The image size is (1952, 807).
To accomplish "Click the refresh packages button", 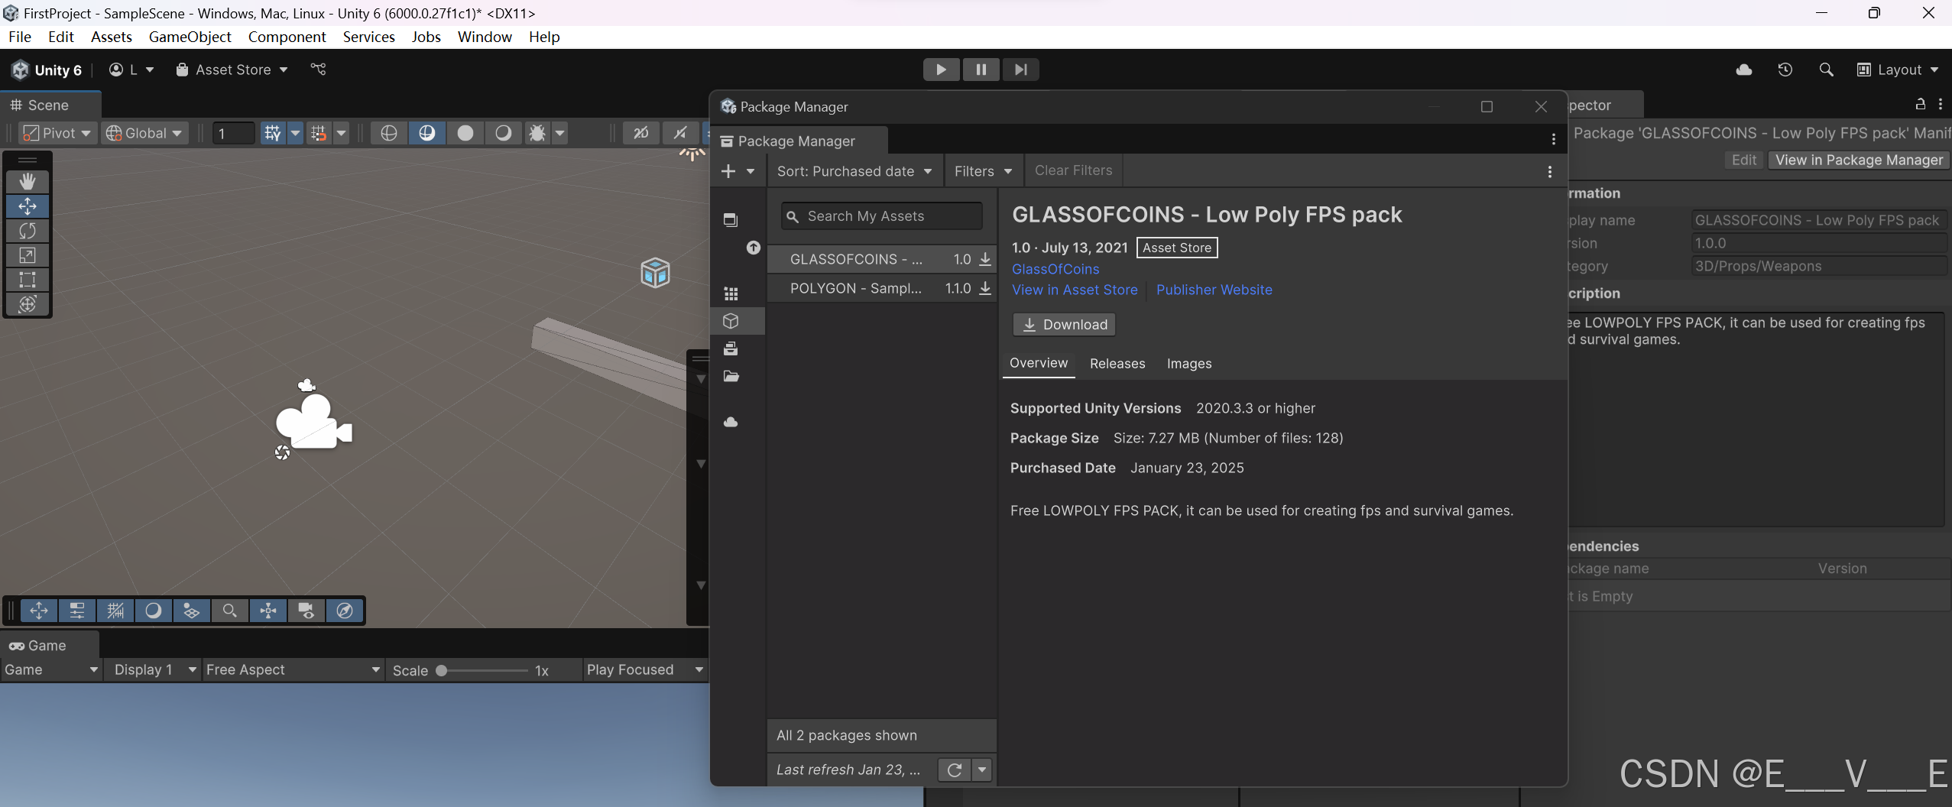I will click(954, 770).
